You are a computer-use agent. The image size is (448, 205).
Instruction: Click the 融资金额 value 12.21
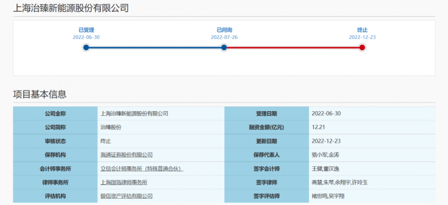[318, 127]
